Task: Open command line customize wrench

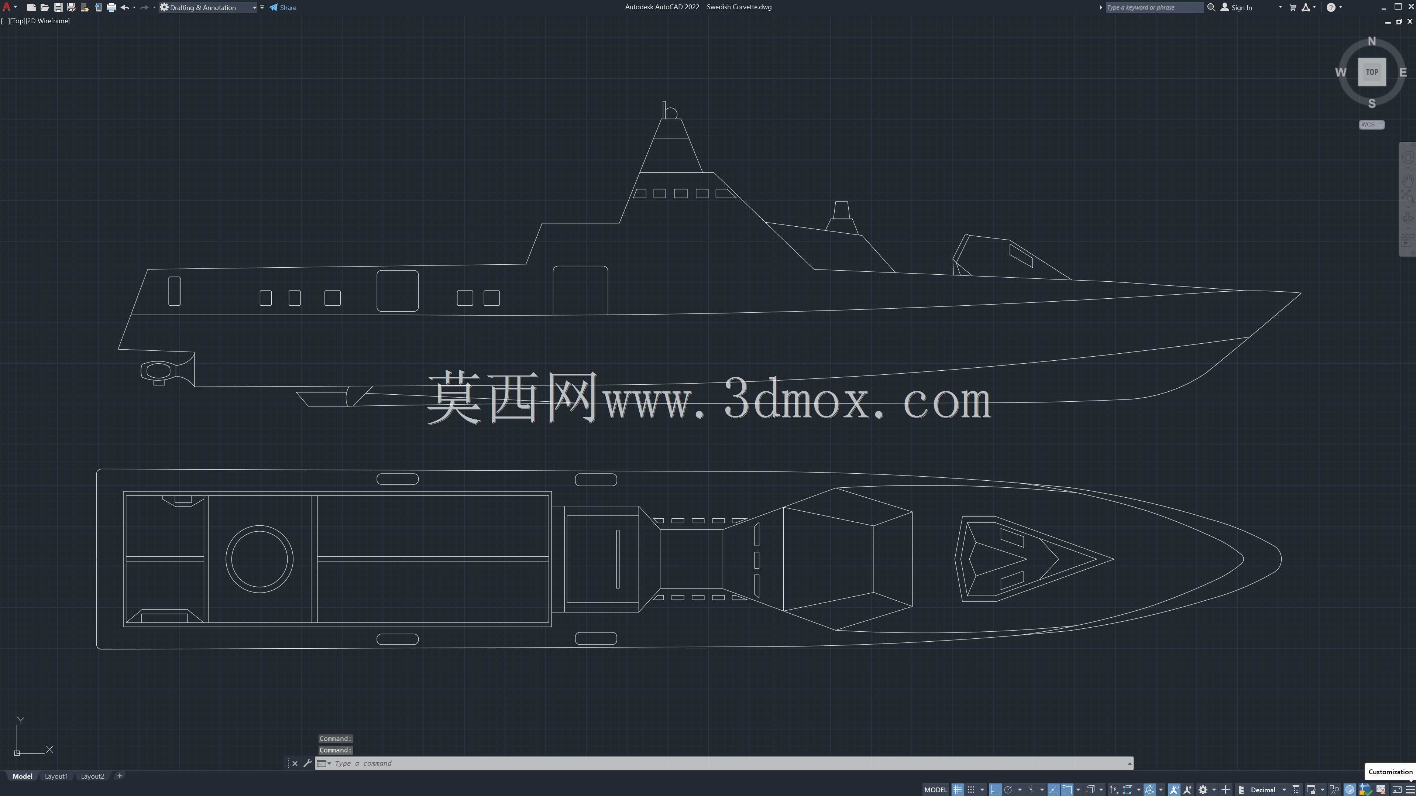Action: [307, 763]
